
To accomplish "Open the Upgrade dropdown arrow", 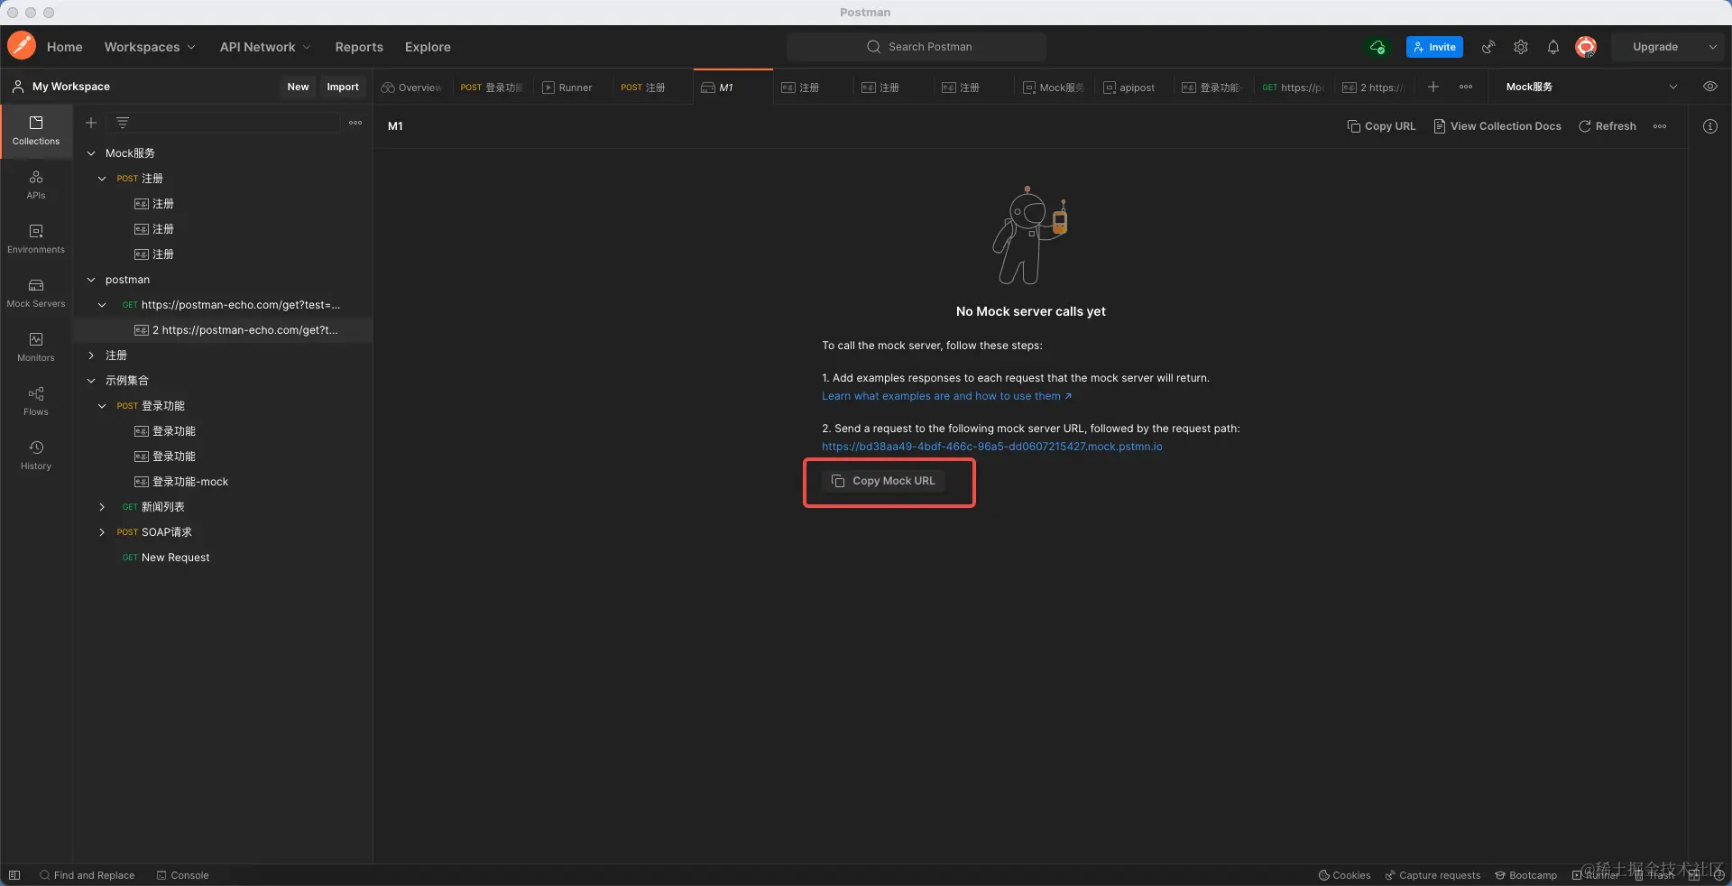I will tap(1712, 47).
